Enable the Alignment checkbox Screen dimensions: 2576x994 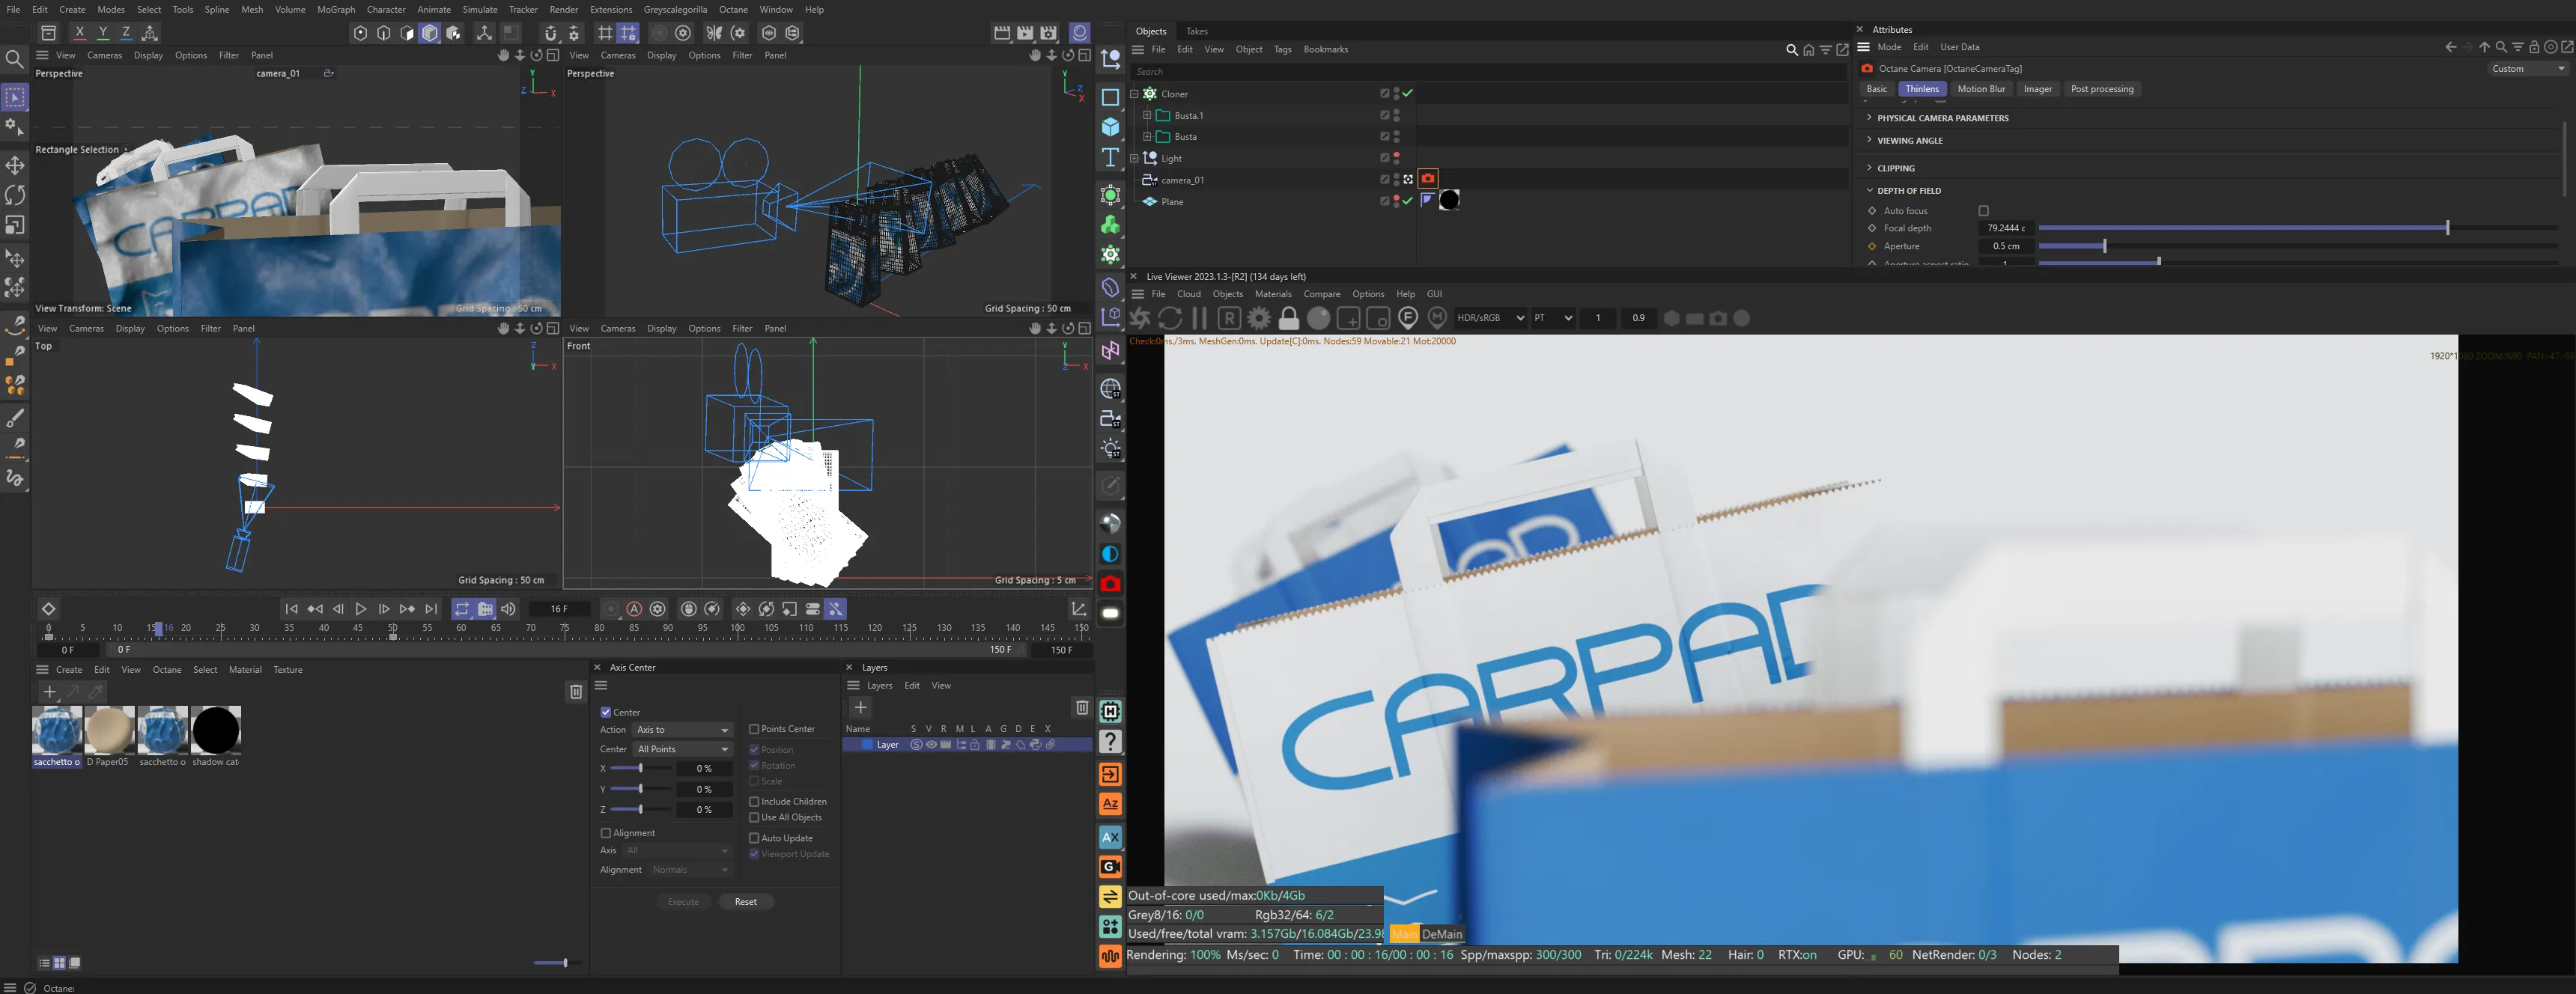pyautogui.click(x=605, y=833)
